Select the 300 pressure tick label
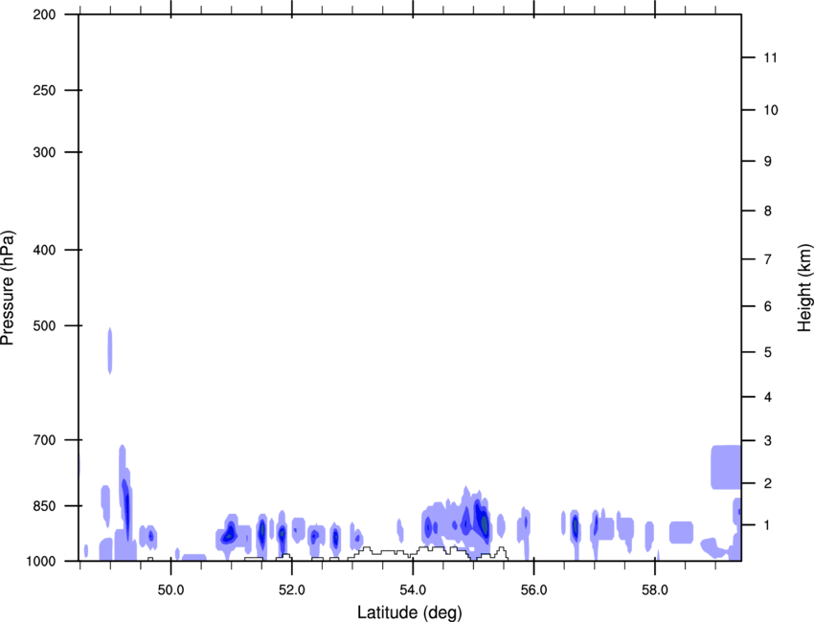Viewport: 814px width, 622px height. (x=44, y=152)
